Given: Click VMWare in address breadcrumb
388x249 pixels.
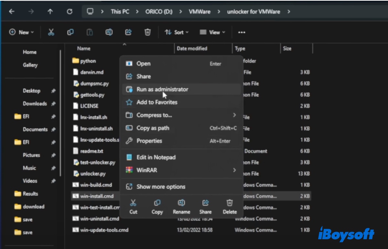Looking at the screenshot, I should (199, 12).
